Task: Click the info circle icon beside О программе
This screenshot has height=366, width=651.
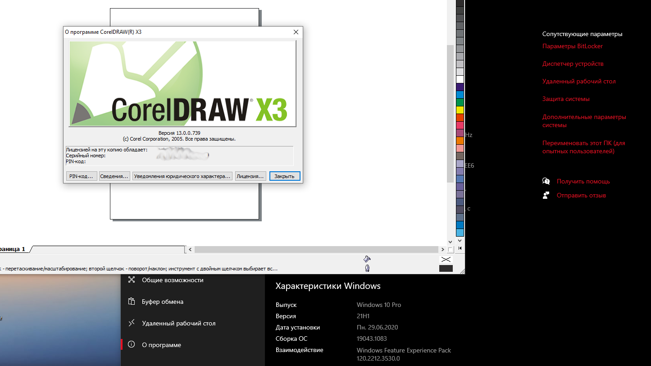Action: (132, 345)
